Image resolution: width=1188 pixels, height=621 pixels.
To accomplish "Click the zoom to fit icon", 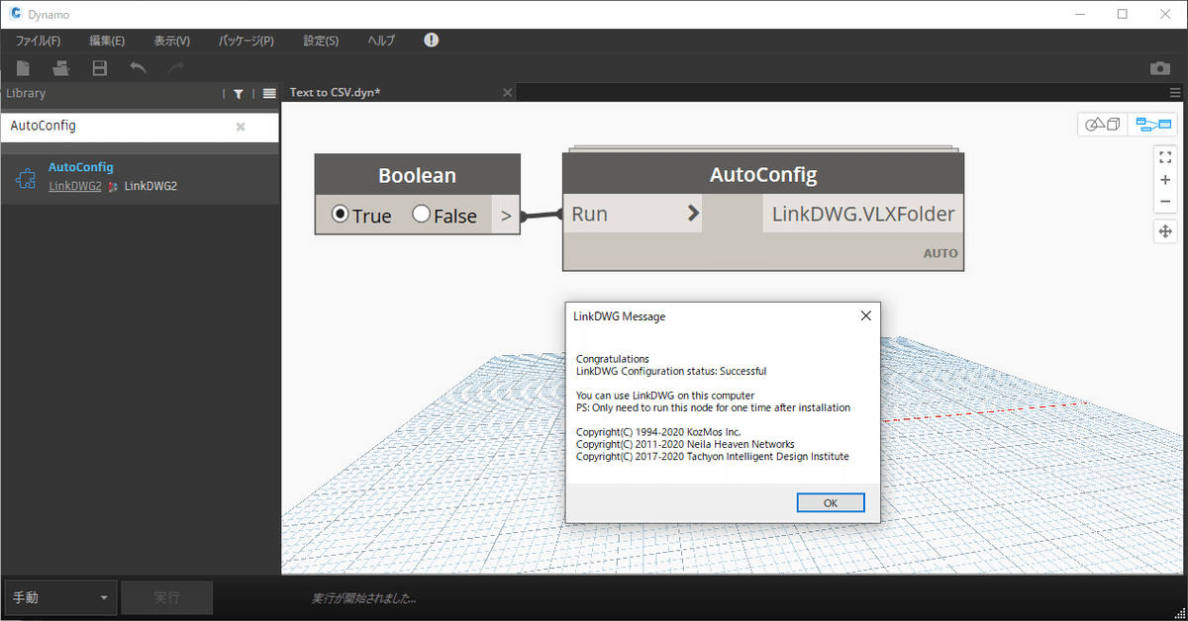I will [1165, 156].
